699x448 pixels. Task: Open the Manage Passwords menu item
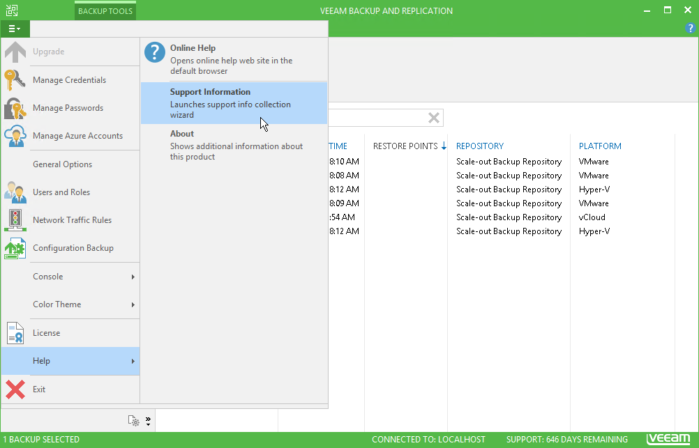(70, 108)
